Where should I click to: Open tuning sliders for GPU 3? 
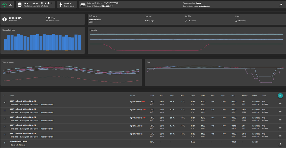(x=280, y=128)
